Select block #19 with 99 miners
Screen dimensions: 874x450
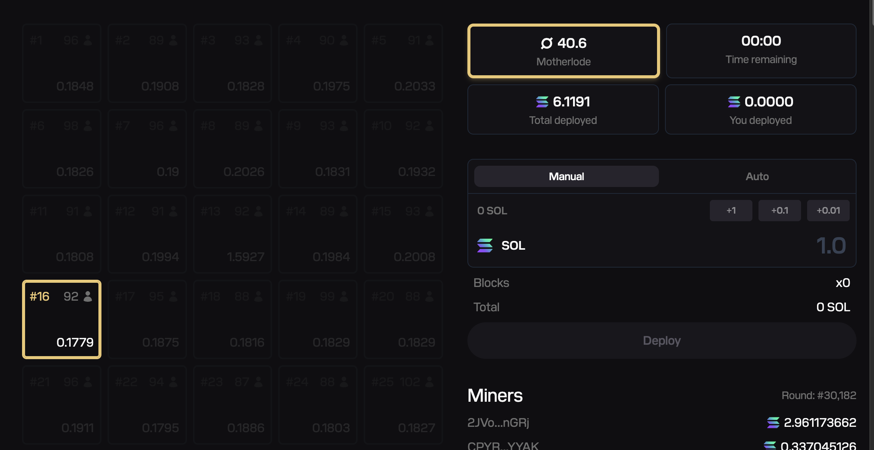[x=318, y=320]
